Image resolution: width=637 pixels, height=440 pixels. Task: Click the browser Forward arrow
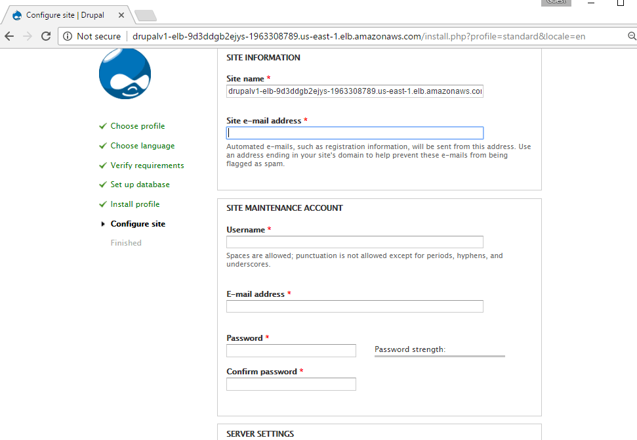[28, 37]
